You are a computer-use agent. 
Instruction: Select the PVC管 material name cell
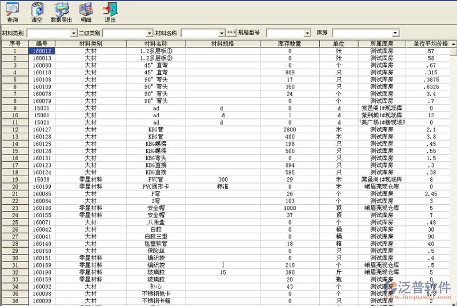click(x=156, y=180)
